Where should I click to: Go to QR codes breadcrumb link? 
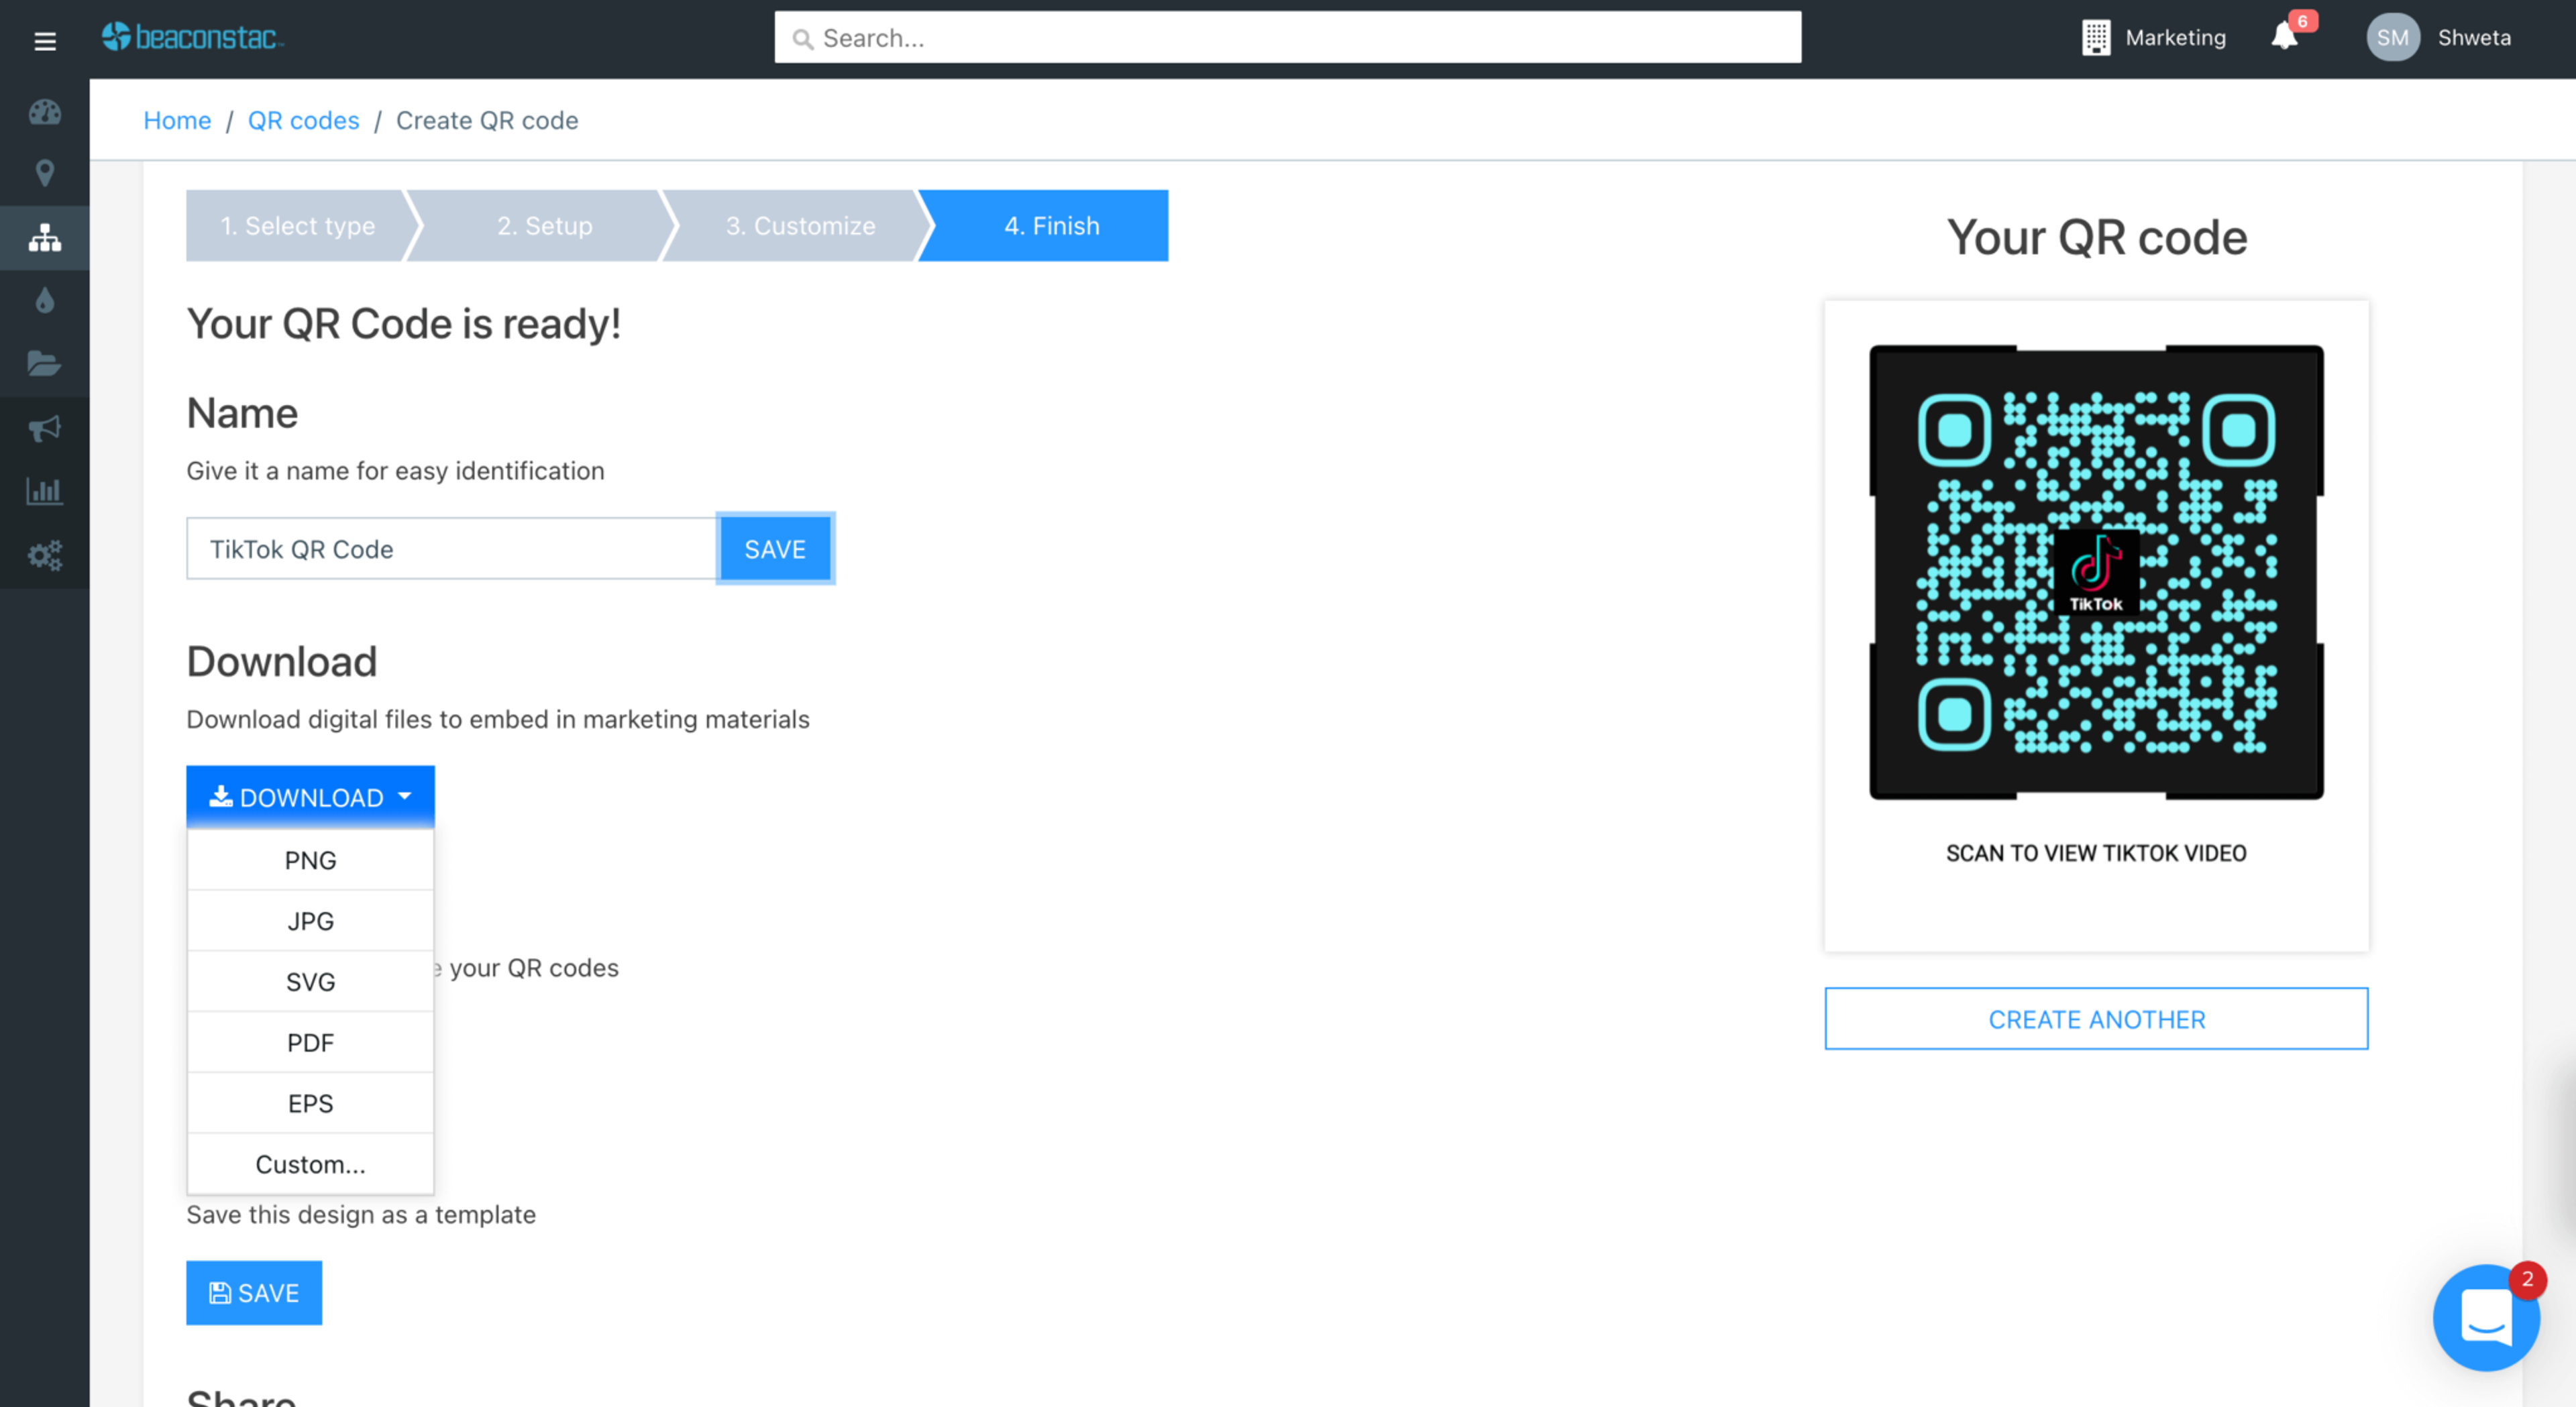pos(303,120)
